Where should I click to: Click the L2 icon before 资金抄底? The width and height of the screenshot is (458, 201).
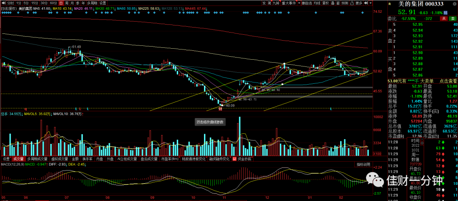pyautogui.click(x=235, y=160)
